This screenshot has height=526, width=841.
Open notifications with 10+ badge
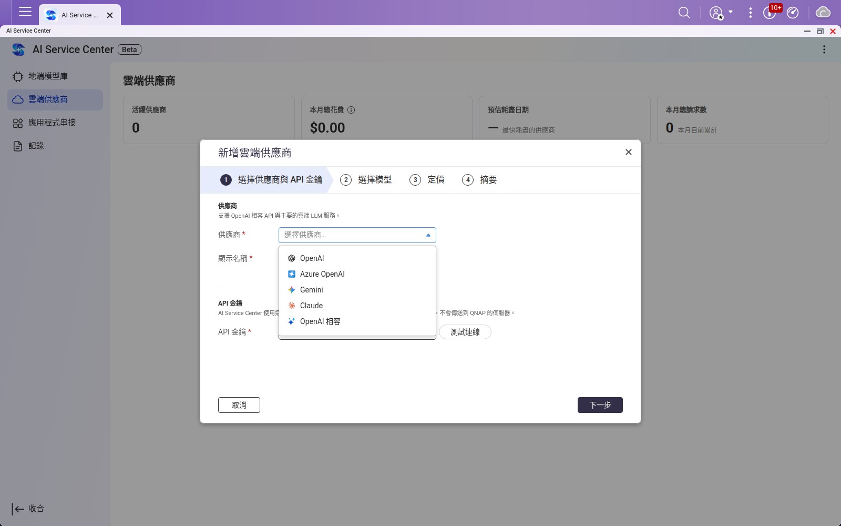coord(770,12)
